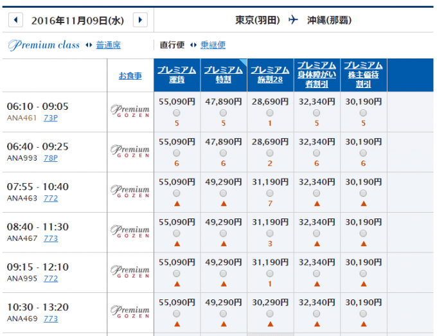Click the Premium class logo

[x=44, y=45]
